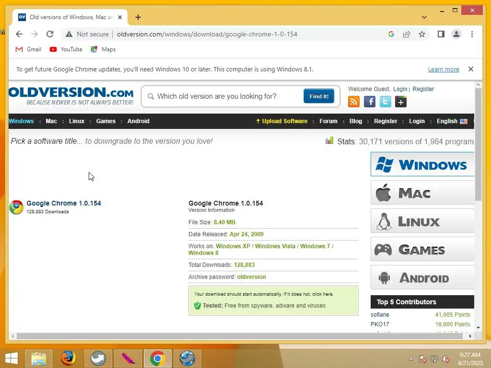The image size is (491, 368).
Task: Open the Not secure site info
Action: pyautogui.click(x=87, y=34)
